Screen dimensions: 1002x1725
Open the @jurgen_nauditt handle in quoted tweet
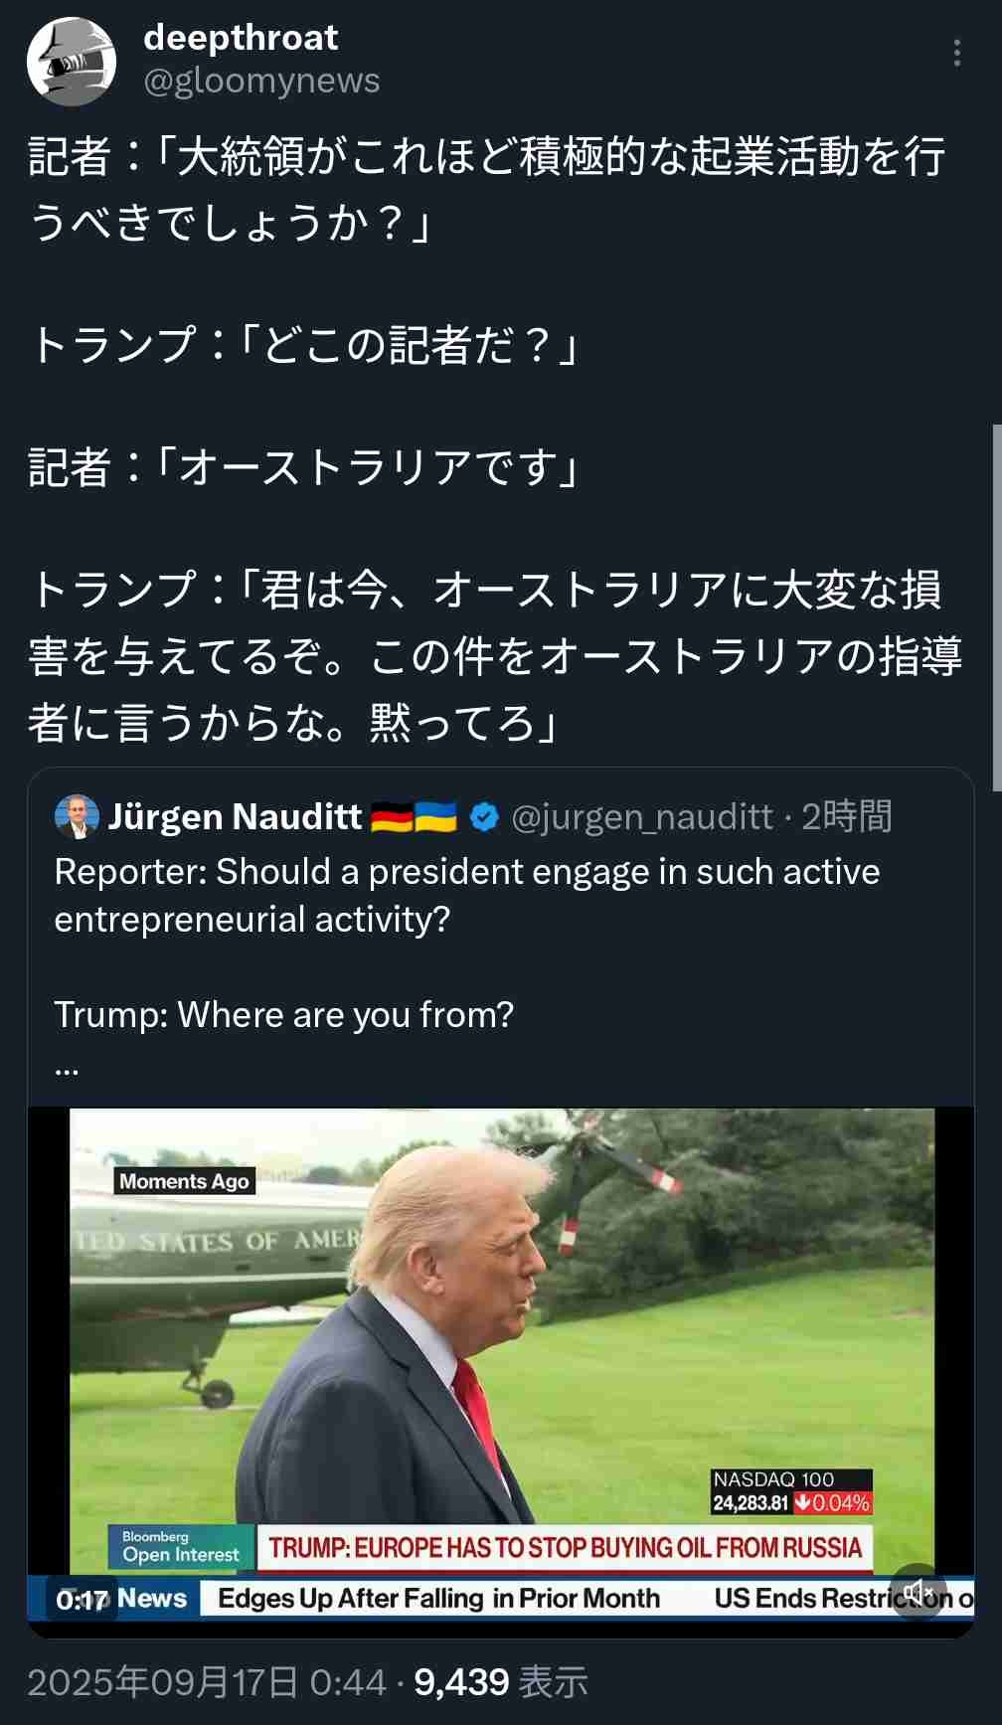coord(641,817)
